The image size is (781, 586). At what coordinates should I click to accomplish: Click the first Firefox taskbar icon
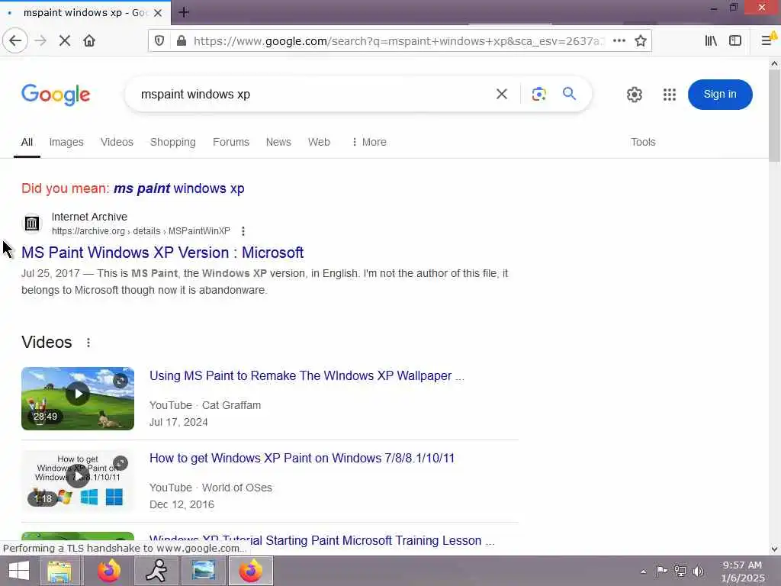[109, 571]
